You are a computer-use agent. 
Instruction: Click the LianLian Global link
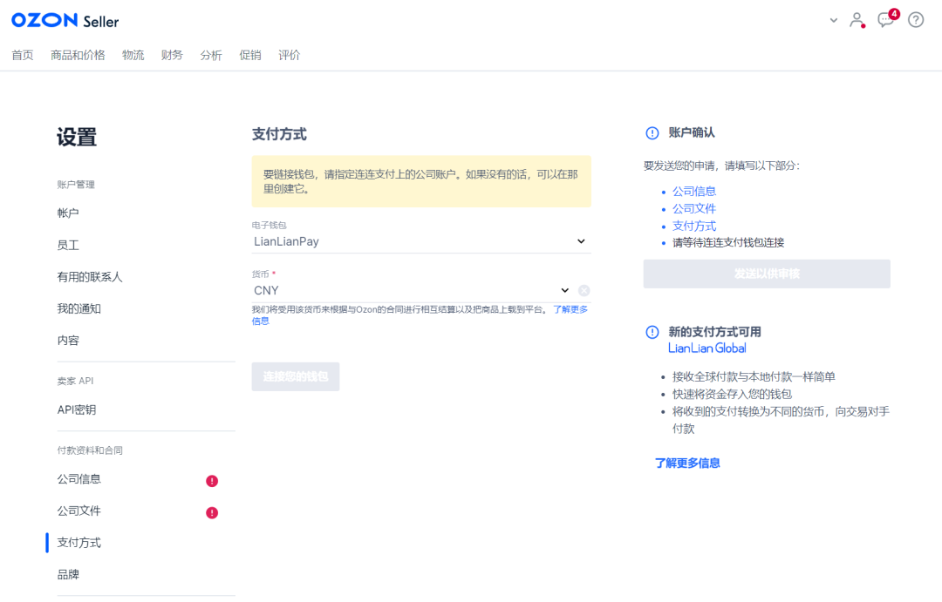706,348
